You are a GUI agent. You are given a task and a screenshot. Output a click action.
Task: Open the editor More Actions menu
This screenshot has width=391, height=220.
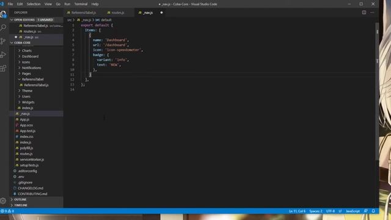click(x=372, y=12)
